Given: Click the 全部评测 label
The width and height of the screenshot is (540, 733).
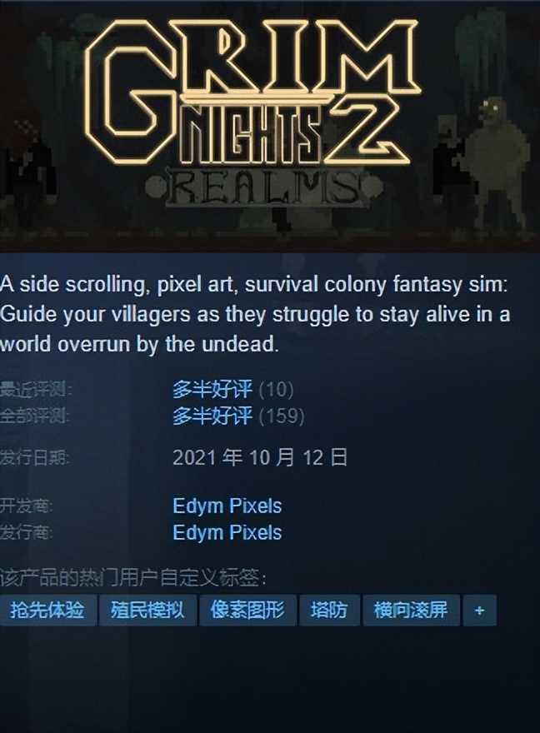Looking at the screenshot, I should [35, 415].
